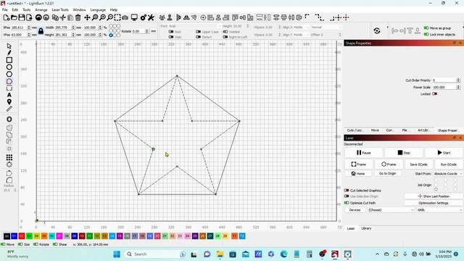464x261 pixels.
Task: Click the Cut scissors icon
Action: click(63, 17)
